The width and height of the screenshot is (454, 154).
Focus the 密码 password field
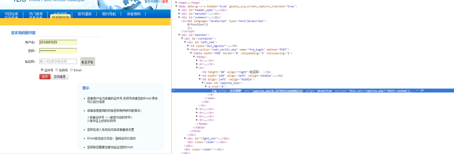click(x=58, y=51)
